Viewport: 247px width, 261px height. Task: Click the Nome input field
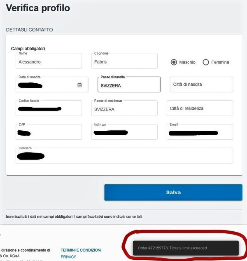49,61
